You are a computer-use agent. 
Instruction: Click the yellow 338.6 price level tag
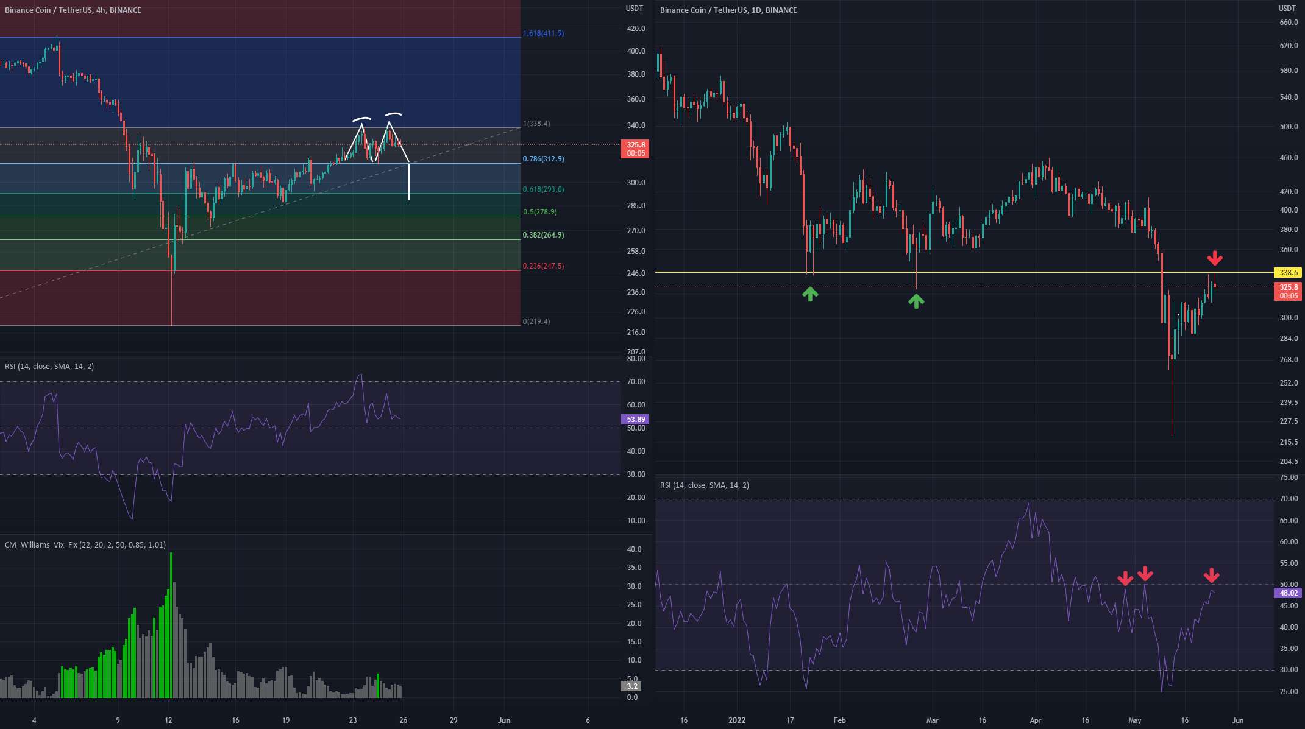pyautogui.click(x=1289, y=272)
